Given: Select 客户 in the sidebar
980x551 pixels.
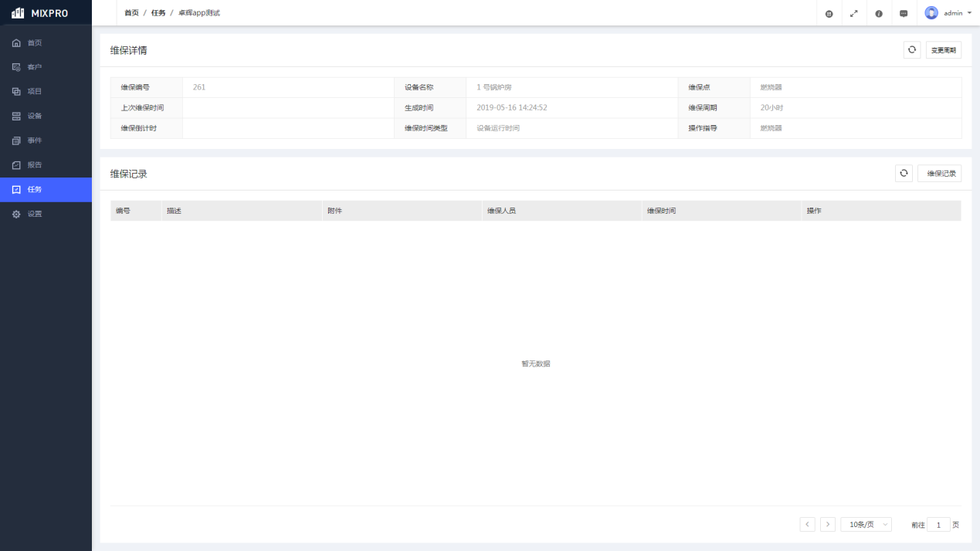Looking at the screenshot, I should tap(35, 67).
